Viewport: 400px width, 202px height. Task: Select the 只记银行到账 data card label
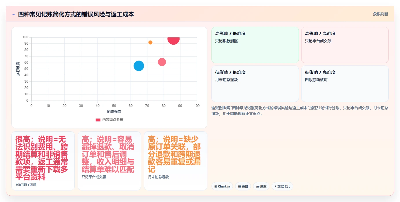coord(26,184)
